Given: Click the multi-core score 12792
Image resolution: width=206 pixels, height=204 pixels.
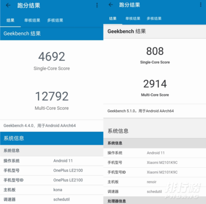Looking at the screenshot, I should point(52,96).
